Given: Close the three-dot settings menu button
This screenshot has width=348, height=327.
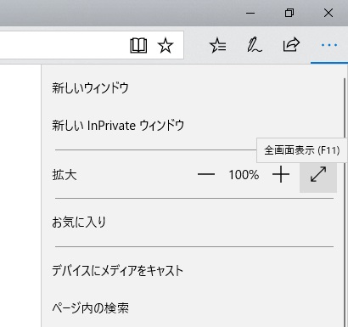Looking at the screenshot, I should (x=329, y=45).
